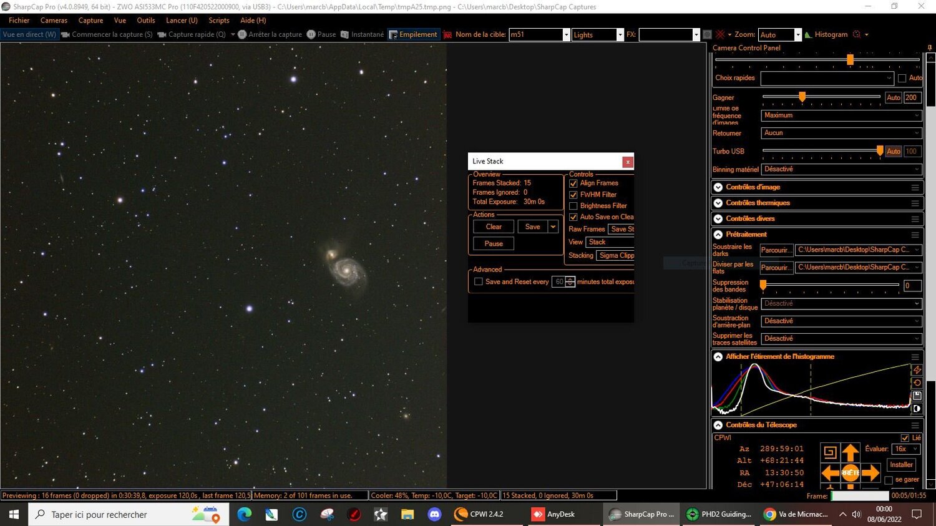The width and height of the screenshot is (936, 526).
Task: Show the Histogram tool
Action: 826,34
